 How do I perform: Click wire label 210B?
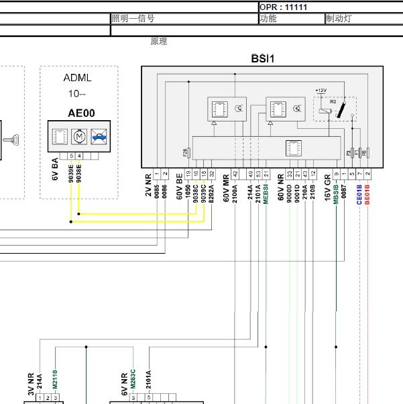[x=312, y=192]
